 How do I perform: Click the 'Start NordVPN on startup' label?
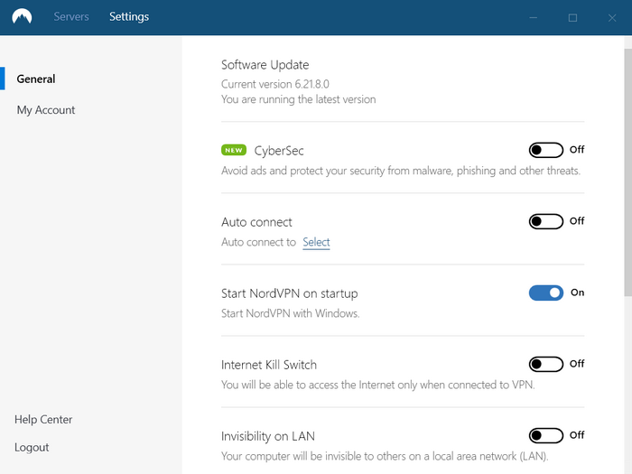(290, 293)
